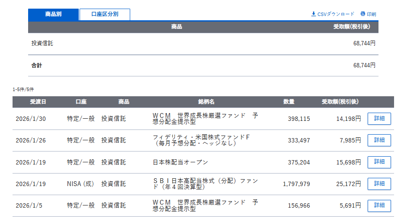
Task: Show 詳細 for SBI日本高配当株式 fund
Action: [x=379, y=184]
